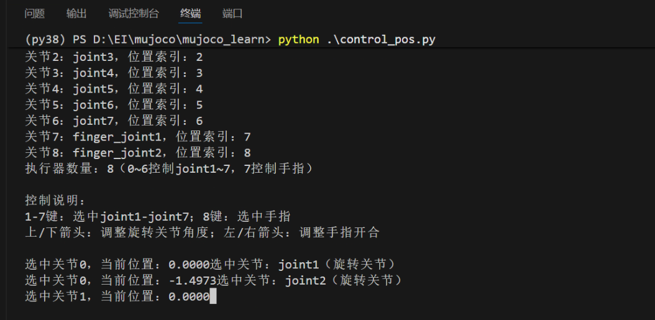Click the terminal cursor after 选中关节1 line

click(x=213, y=296)
